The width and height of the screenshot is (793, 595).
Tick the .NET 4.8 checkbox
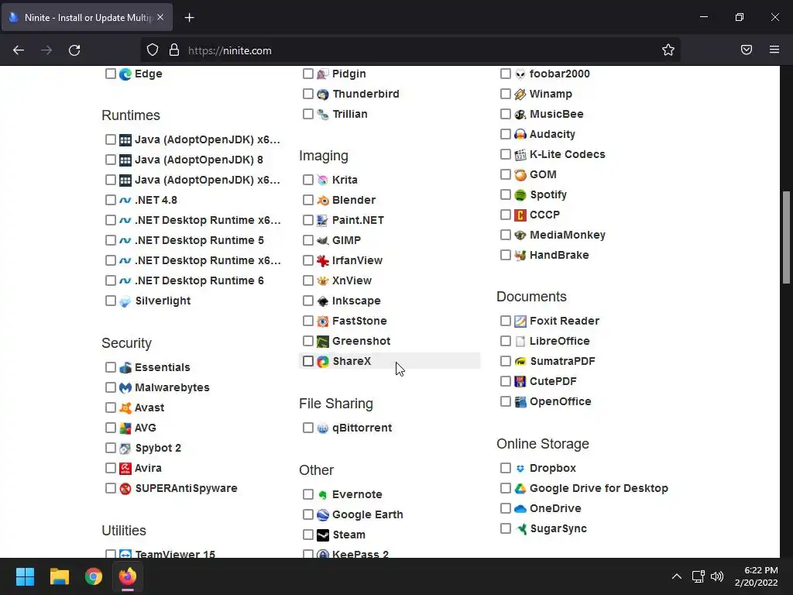(x=110, y=200)
